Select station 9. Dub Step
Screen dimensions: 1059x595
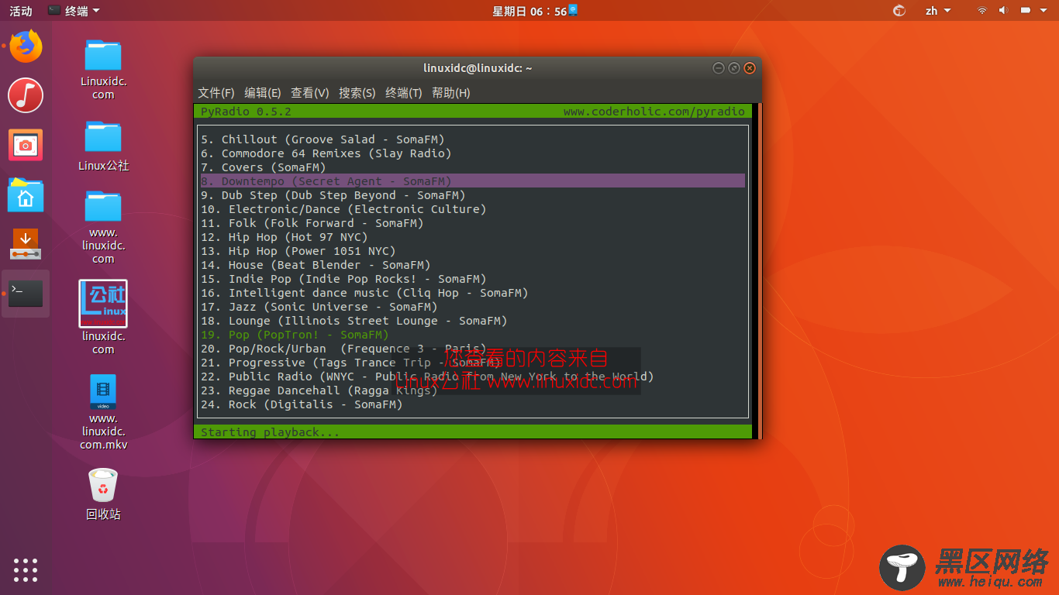(x=473, y=195)
